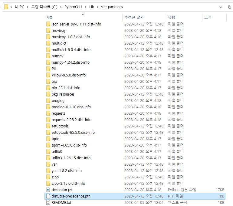This screenshot has width=233, height=206.
Task: Select the multidict-6.0.4.dist-info folder icon
Action: pyautogui.click(x=48, y=49)
